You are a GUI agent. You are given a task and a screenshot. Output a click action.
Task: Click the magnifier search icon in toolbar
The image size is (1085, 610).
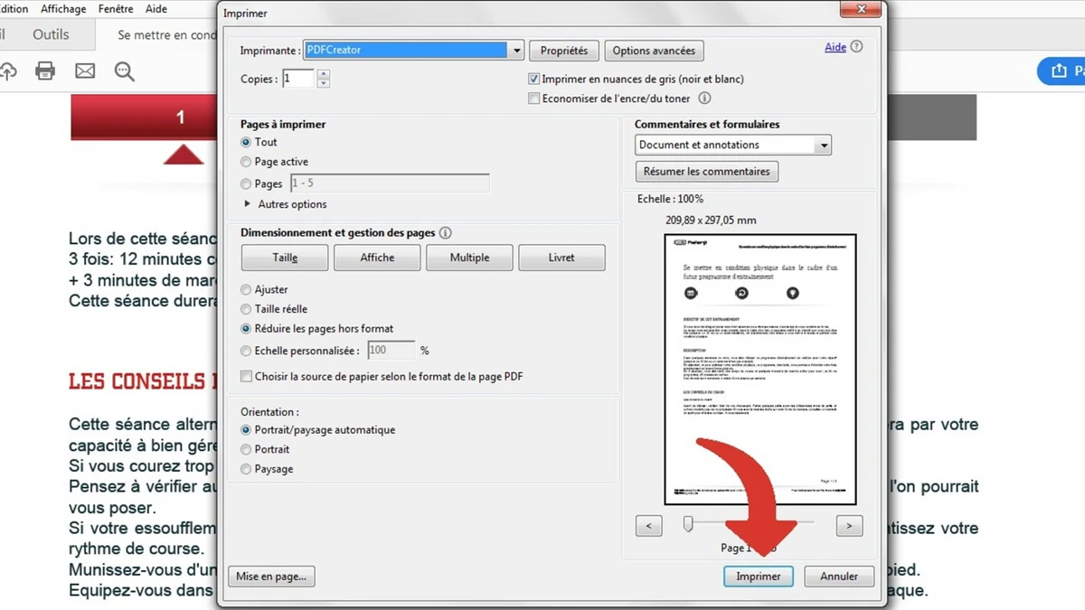pyautogui.click(x=125, y=71)
